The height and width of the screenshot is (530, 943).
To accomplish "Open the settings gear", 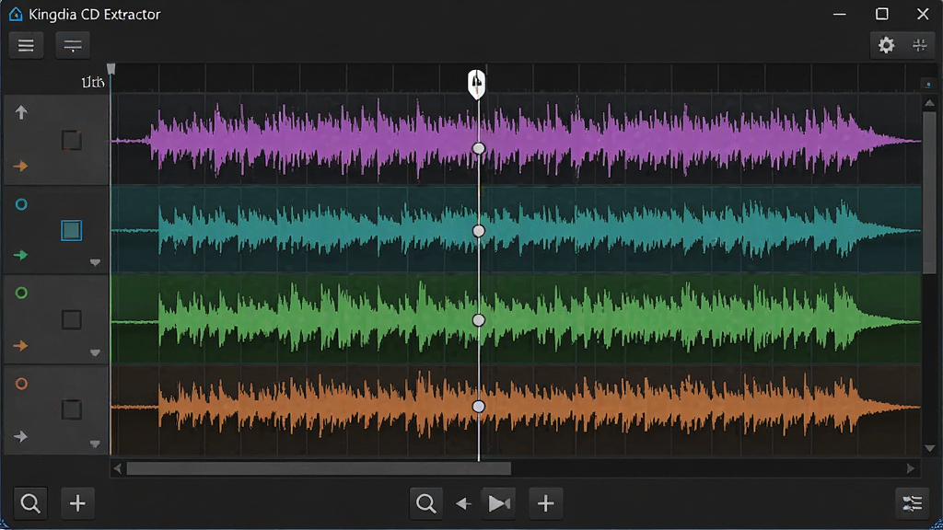I will click(886, 45).
